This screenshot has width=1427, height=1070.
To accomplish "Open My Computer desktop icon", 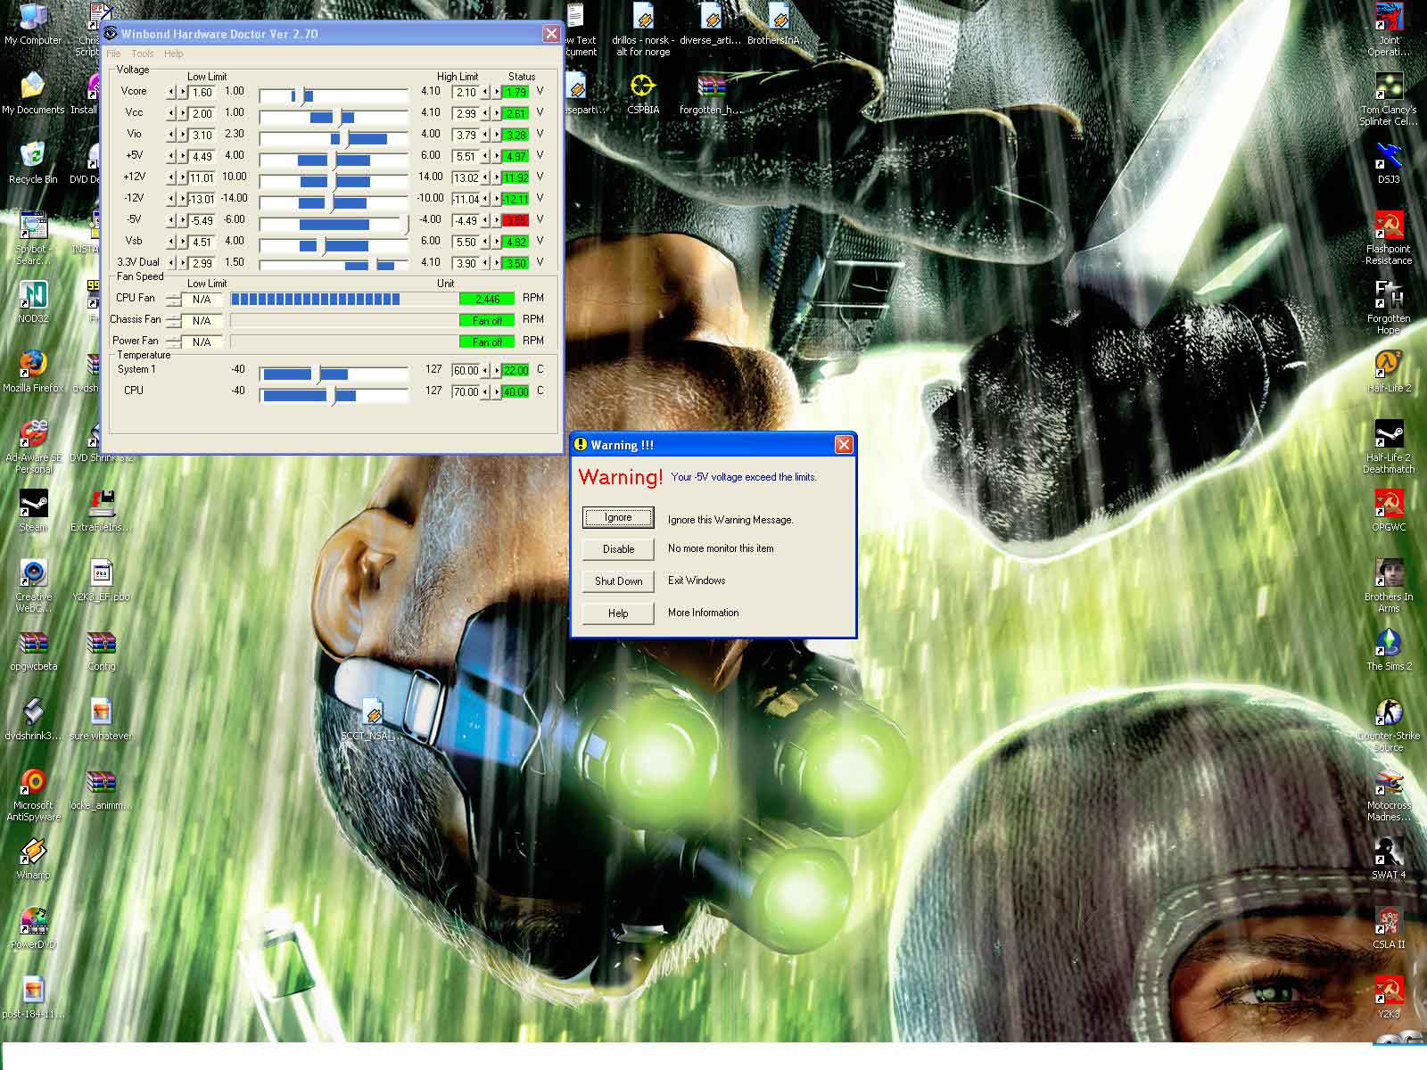I will pos(33,24).
